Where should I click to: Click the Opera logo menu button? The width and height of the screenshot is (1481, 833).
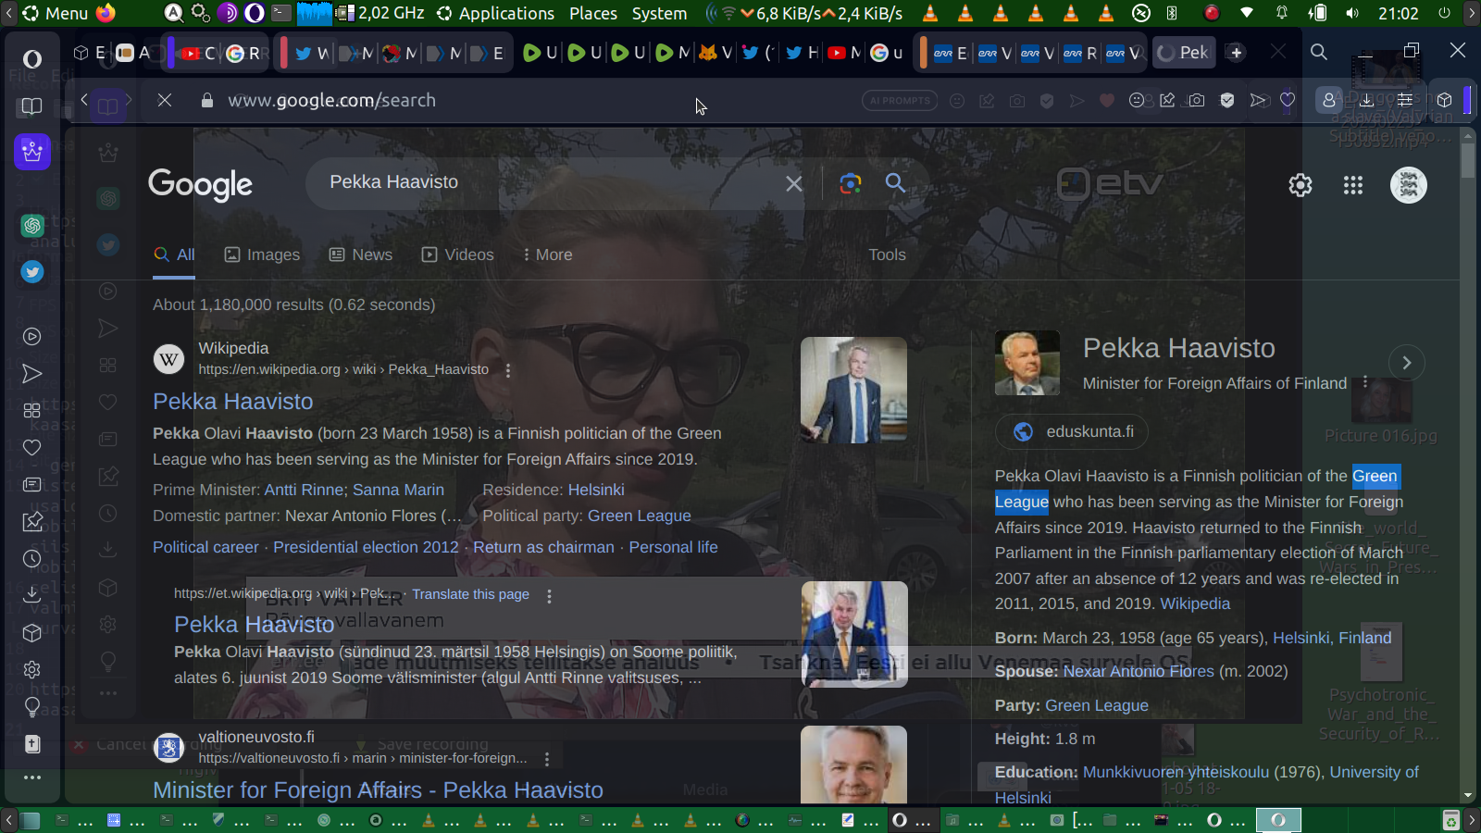pyautogui.click(x=32, y=59)
